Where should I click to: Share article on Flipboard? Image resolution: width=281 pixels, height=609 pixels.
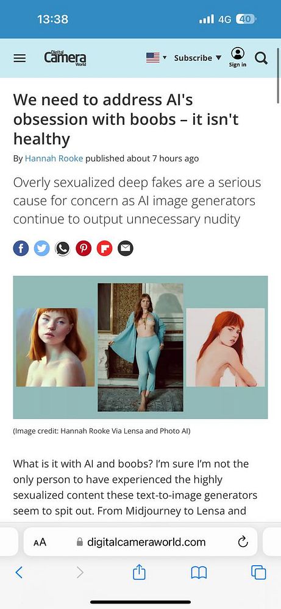(x=105, y=248)
